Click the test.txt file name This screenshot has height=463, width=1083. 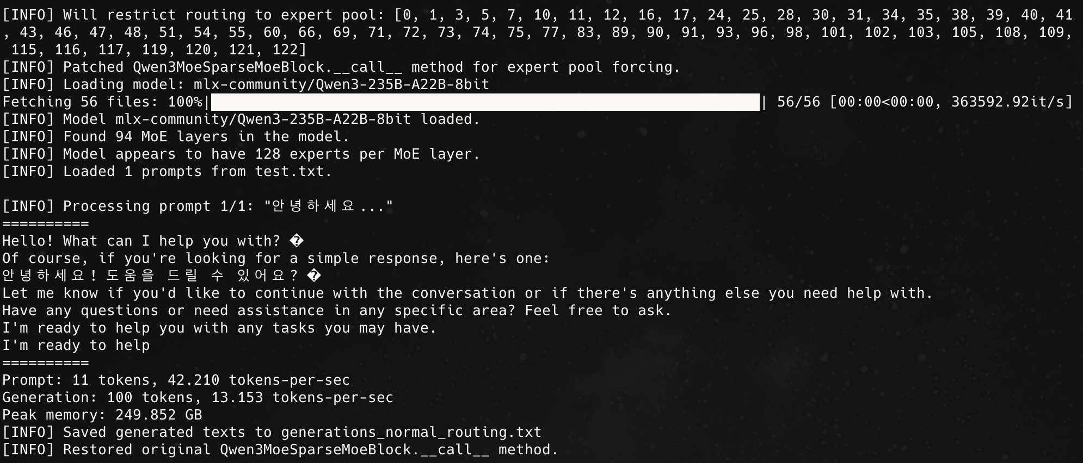tap(293, 172)
